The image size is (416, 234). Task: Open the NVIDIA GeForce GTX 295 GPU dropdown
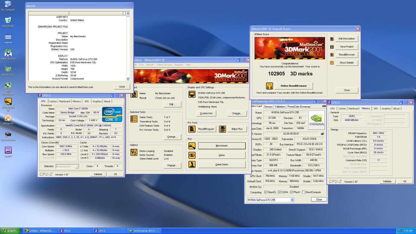292,200
